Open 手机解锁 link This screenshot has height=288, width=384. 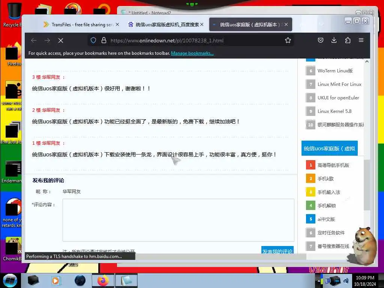point(327,206)
